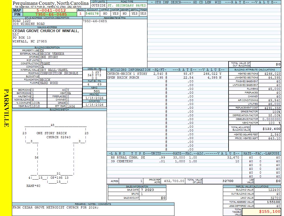Viewport: 284px width, 216px height.
Task: Select roofing value COMPOSITION SHINGLE
Action: [x=59, y=73]
